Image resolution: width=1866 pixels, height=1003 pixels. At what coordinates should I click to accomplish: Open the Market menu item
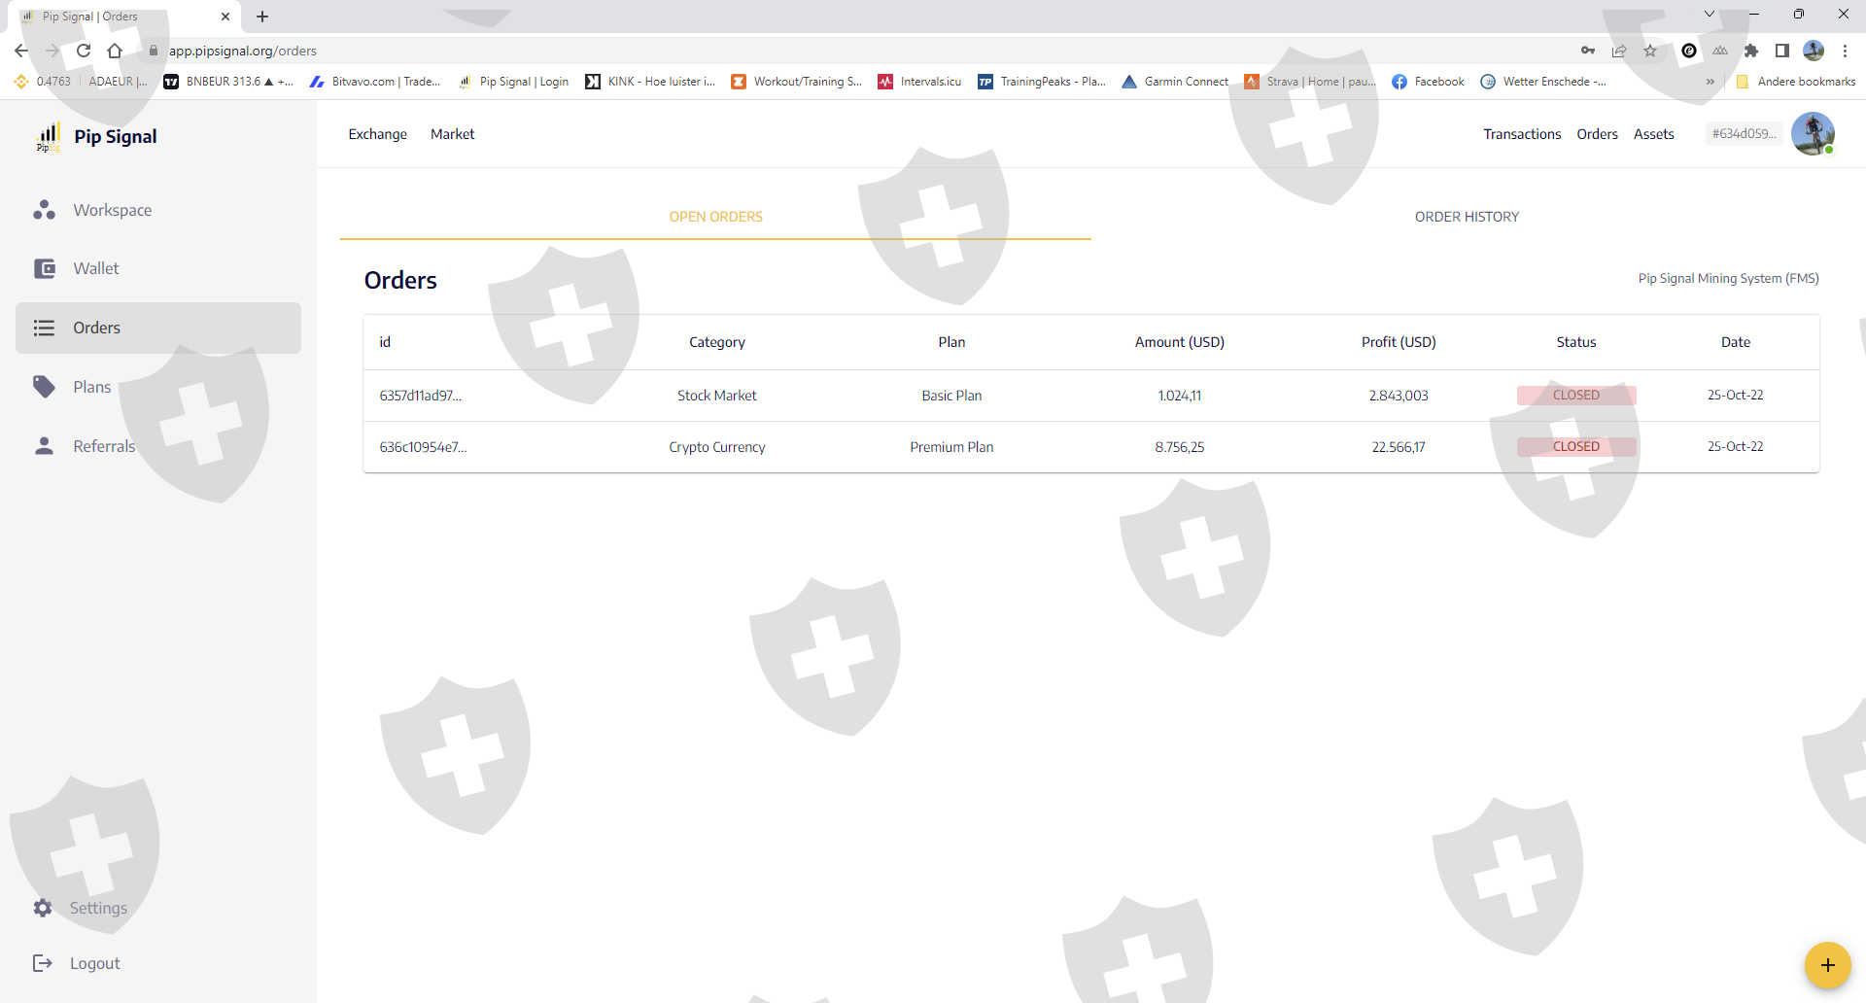click(453, 134)
